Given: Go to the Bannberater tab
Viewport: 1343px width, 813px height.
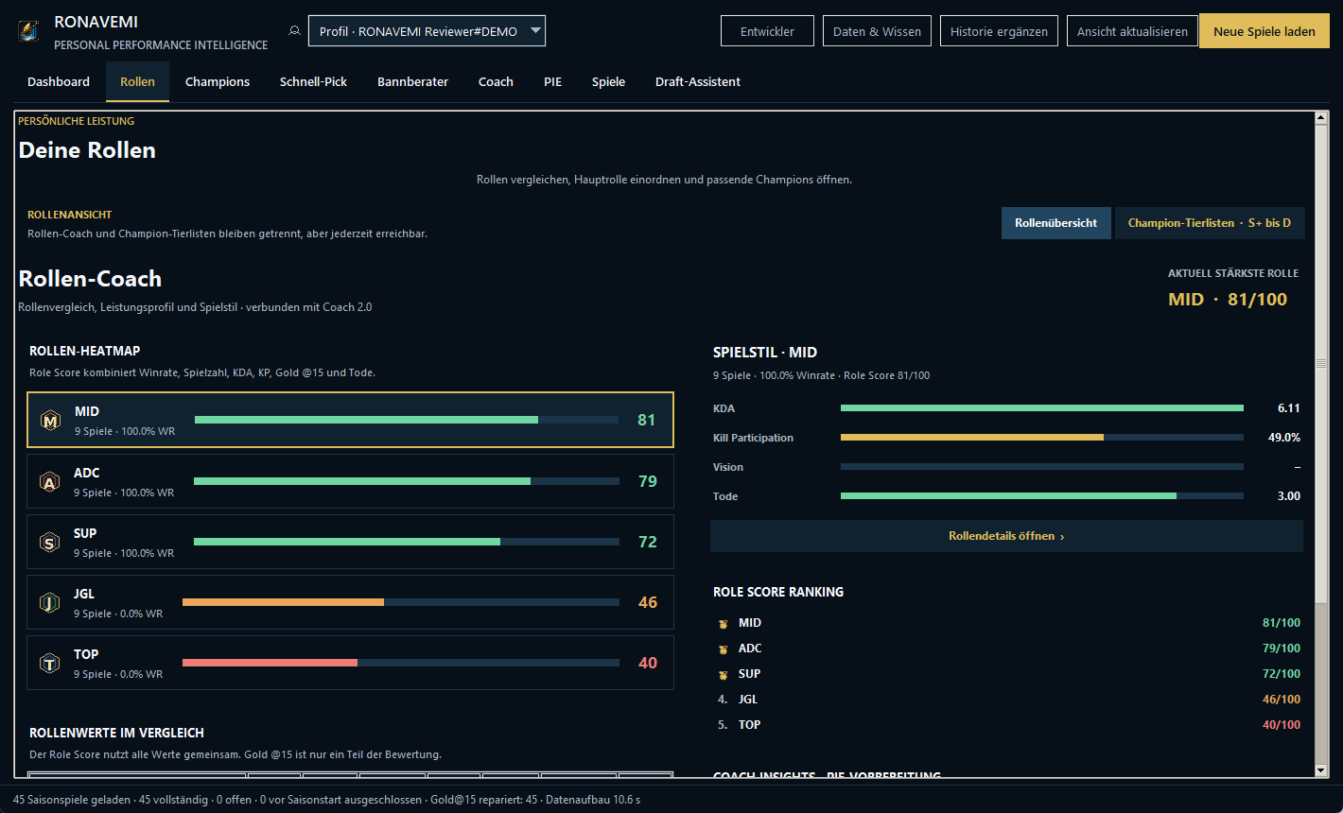Looking at the screenshot, I should [413, 82].
